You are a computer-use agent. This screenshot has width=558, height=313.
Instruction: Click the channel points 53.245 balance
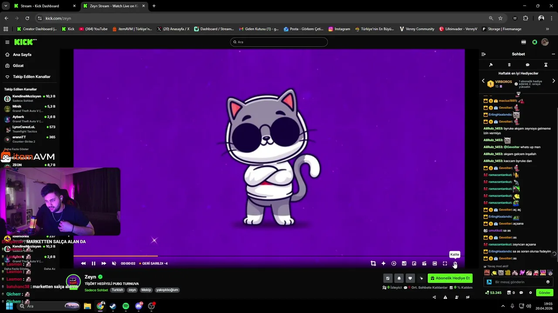coord(493,293)
